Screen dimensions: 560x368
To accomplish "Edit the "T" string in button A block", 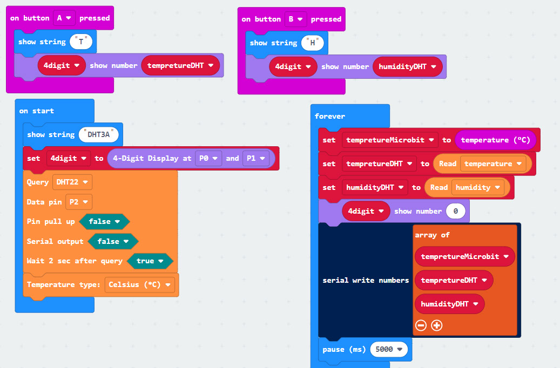I will [x=81, y=42].
